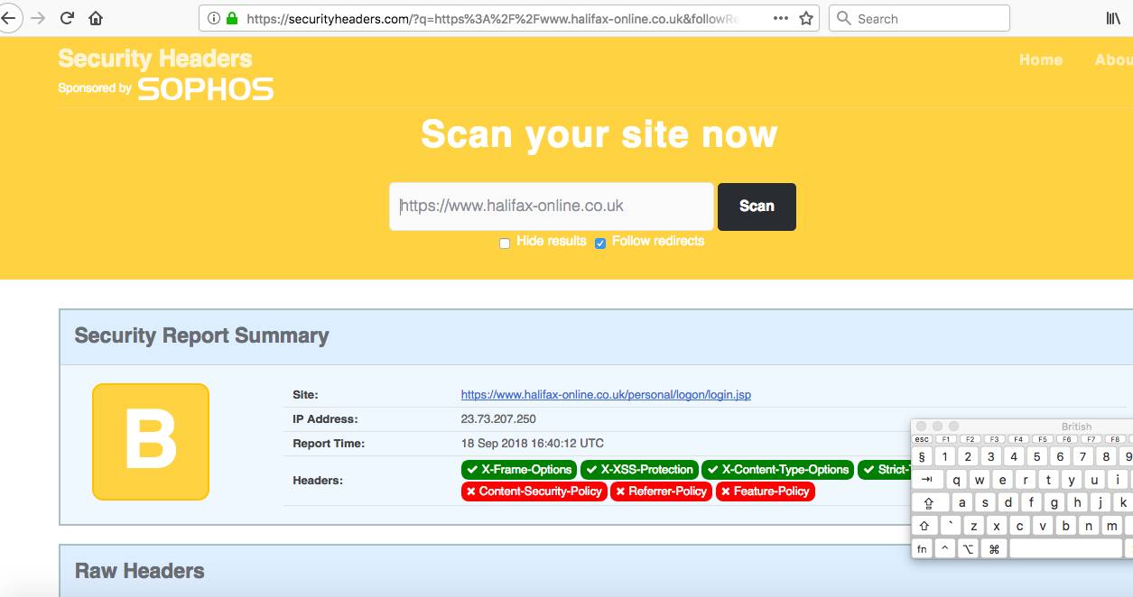Click the browser forward arrow
1133x597 pixels.
pyautogui.click(x=38, y=18)
